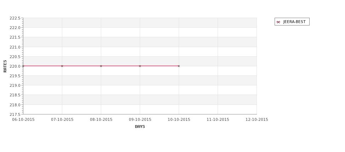Image resolution: width=345 pixels, height=152 pixels.
Task: Click the JEERA-BEST legend label
Action: pos(294,22)
